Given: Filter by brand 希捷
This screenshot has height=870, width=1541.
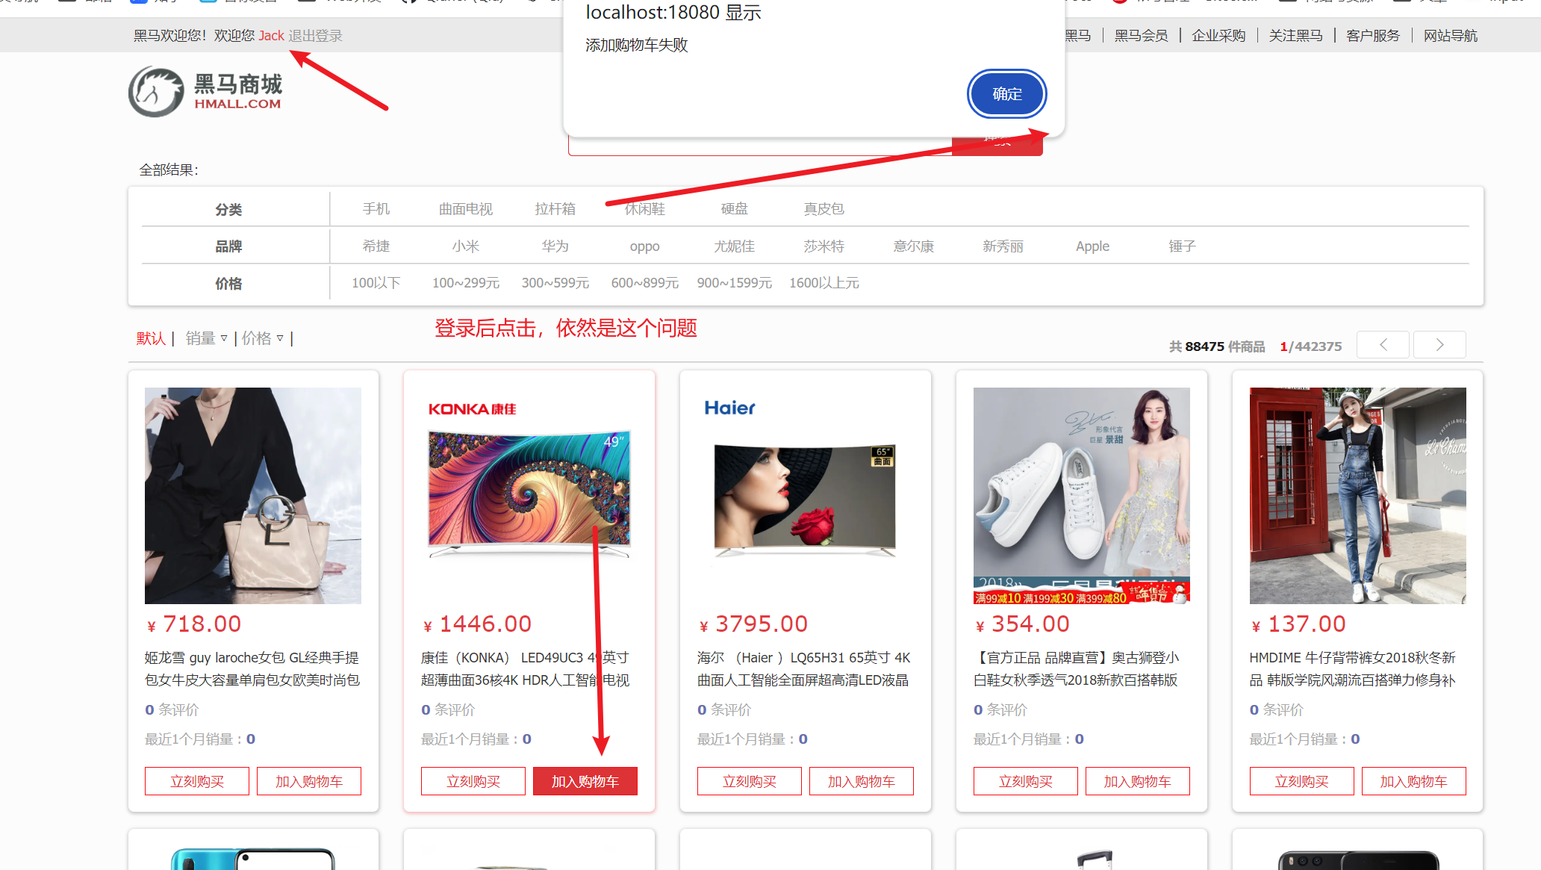Looking at the screenshot, I should pyautogui.click(x=376, y=246).
